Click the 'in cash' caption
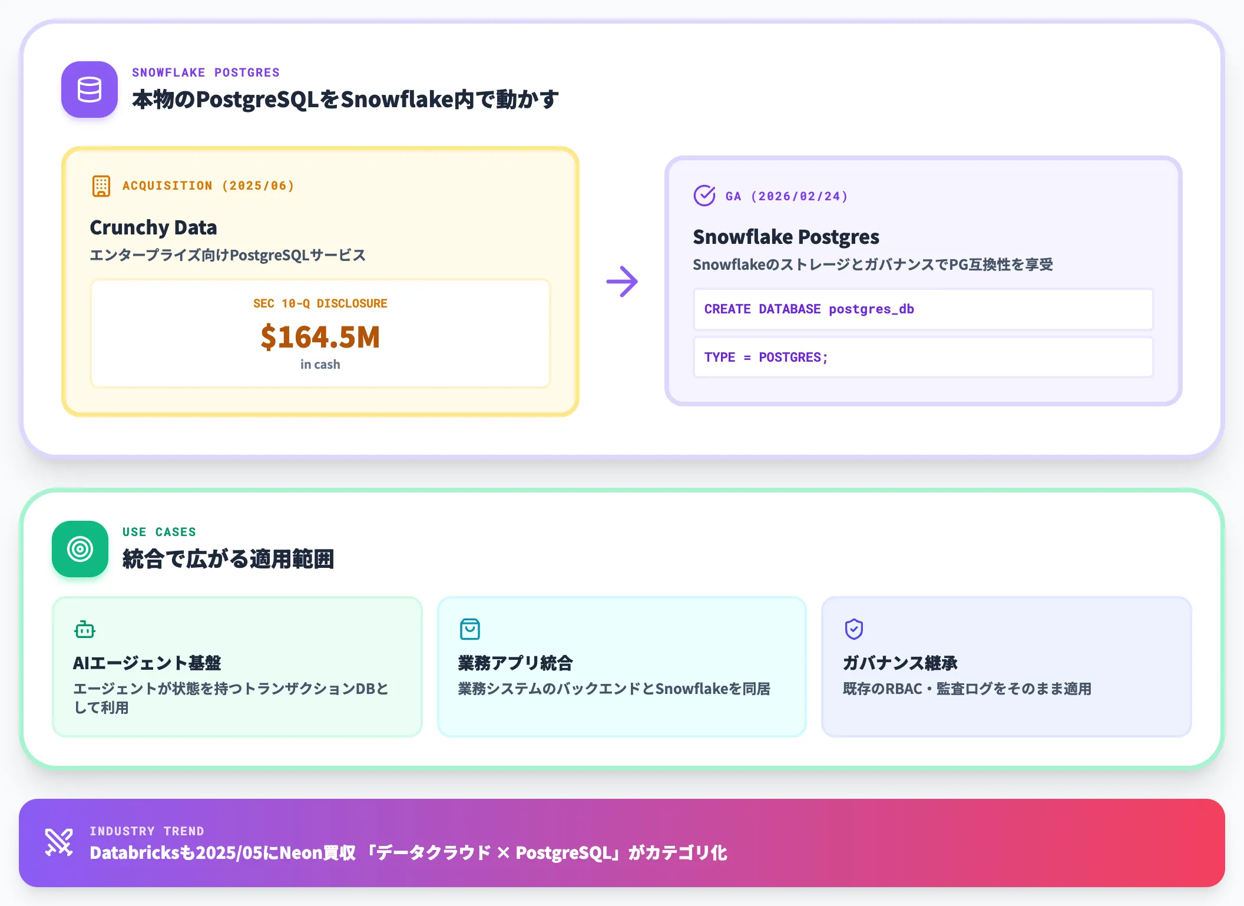Screen dimensions: 1244x906 coord(320,365)
